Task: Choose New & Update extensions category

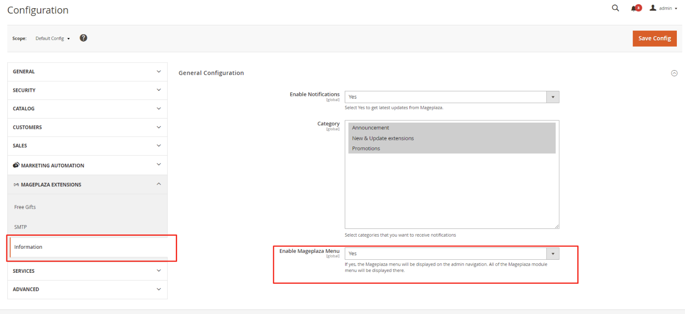Action: click(383, 138)
